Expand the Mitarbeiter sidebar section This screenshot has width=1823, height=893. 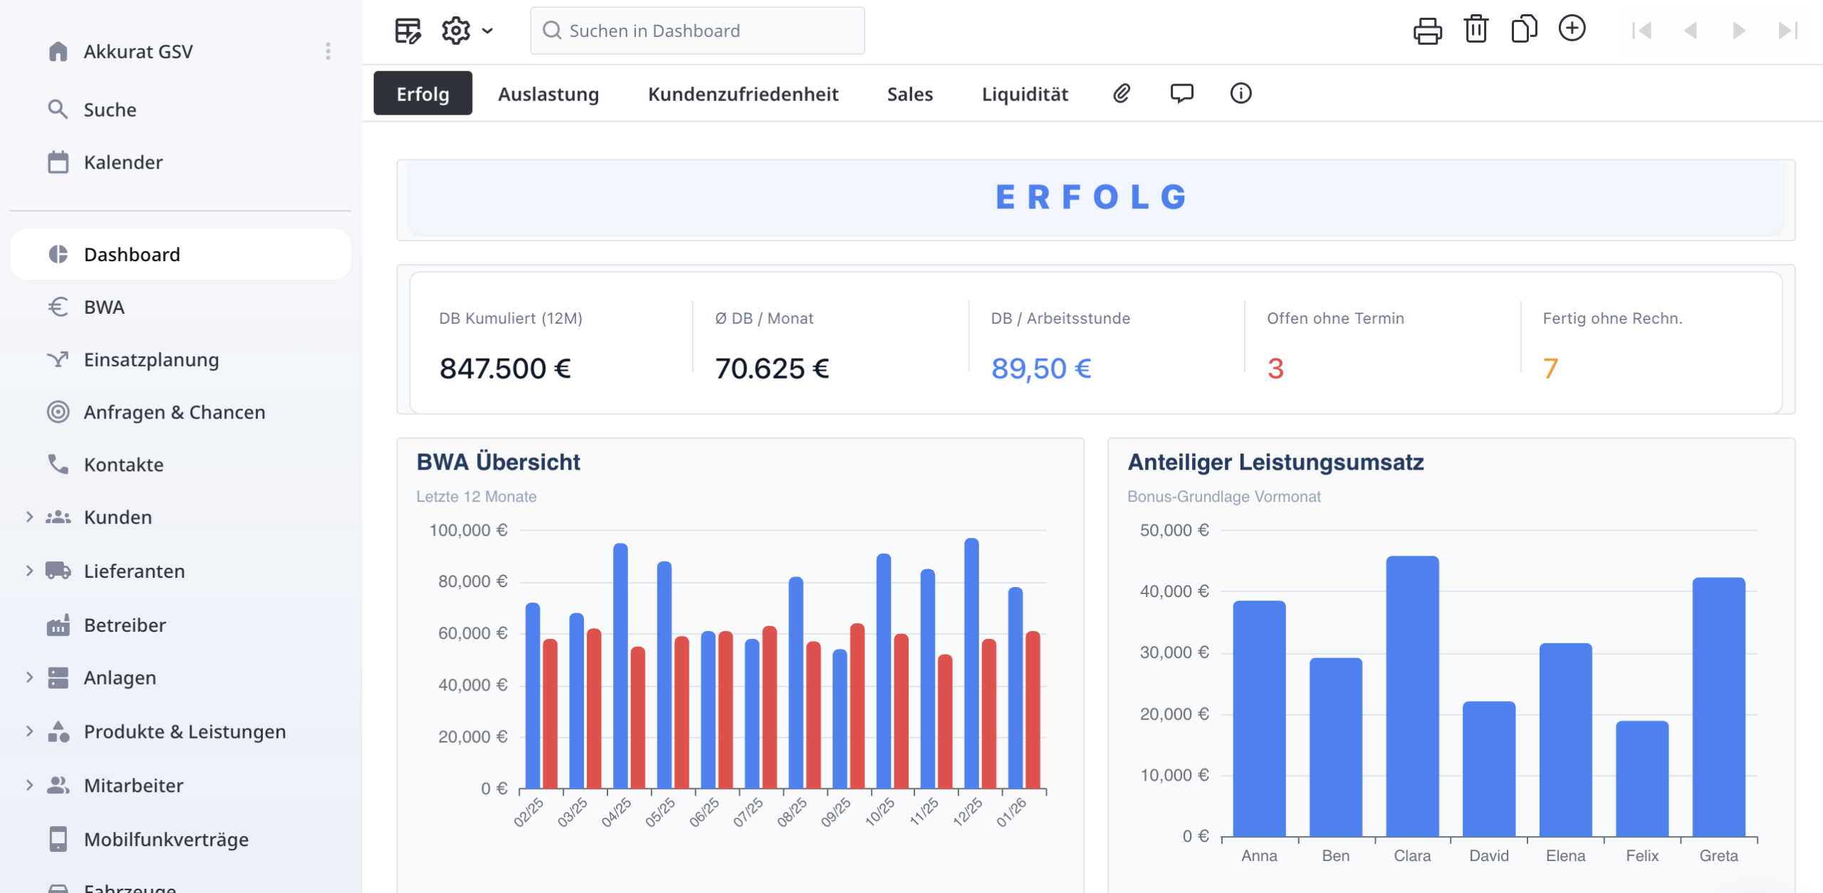29,785
